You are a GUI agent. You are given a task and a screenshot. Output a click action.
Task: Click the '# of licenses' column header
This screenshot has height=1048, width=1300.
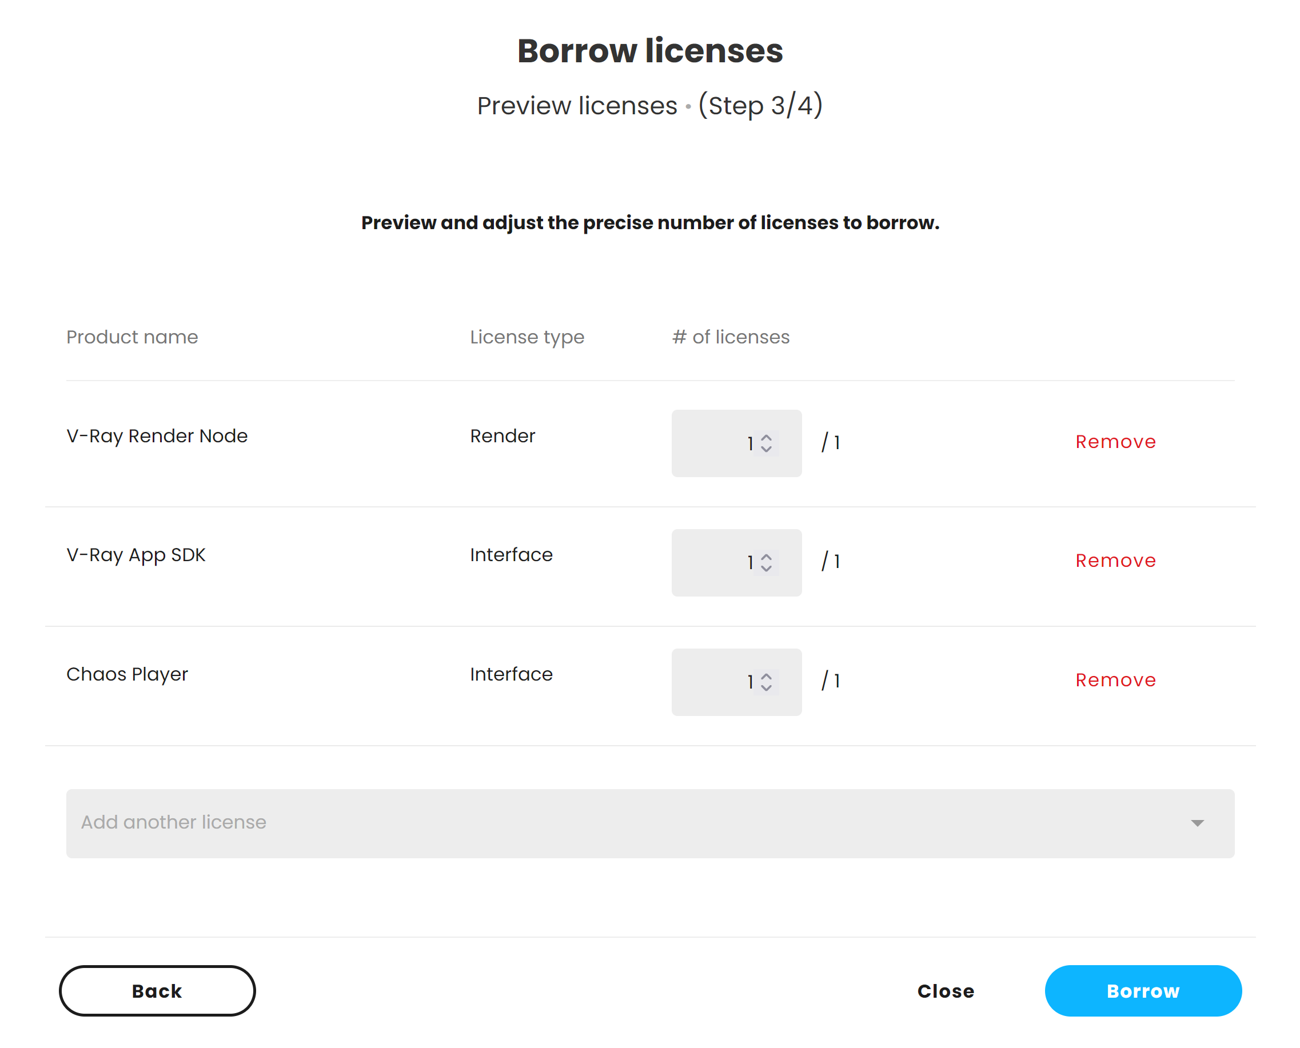(730, 337)
